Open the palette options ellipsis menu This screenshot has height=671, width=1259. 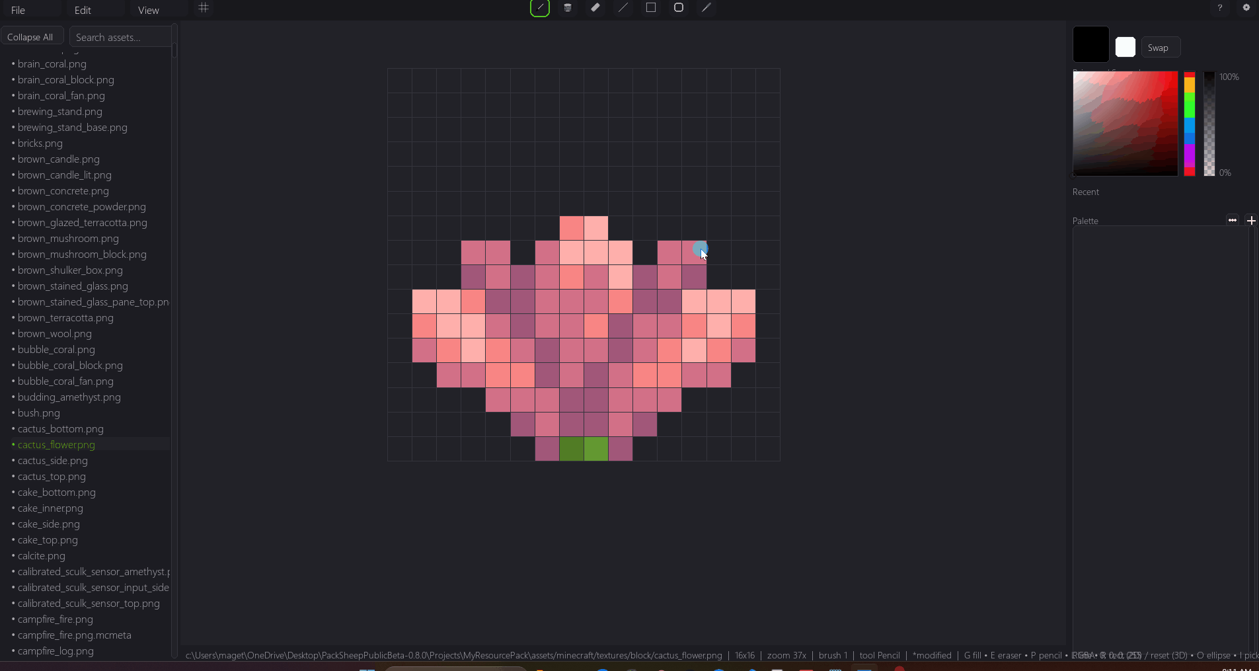coord(1233,220)
